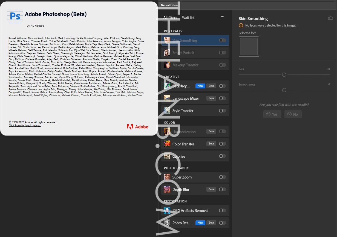Viewport: 337px width, 237px height.
Task: Click the Selected face thumbnail box
Action: pyautogui.click(x=249, y=47)
